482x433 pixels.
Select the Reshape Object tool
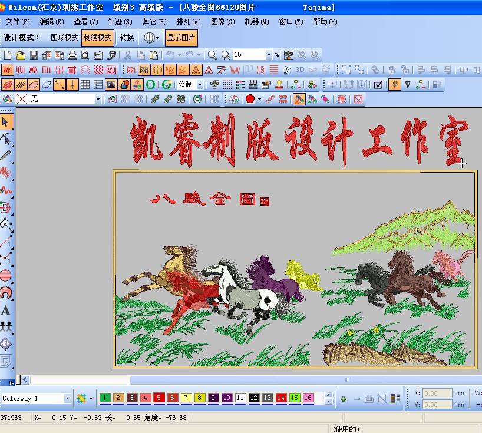[x=6, y=139]
